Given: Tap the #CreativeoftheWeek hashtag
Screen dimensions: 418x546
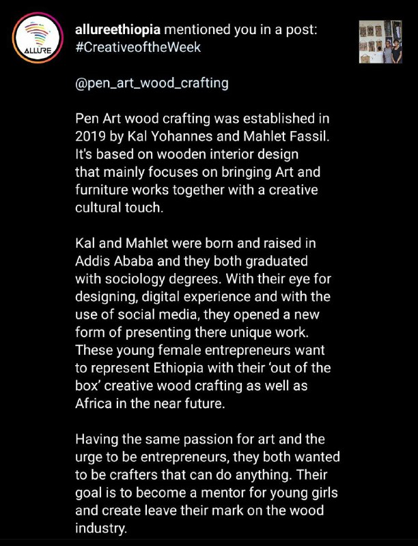Looking at the screenshot, I should [137, 49].
